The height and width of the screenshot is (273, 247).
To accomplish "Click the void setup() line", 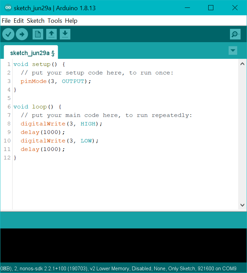I will [x=39, y=64].
